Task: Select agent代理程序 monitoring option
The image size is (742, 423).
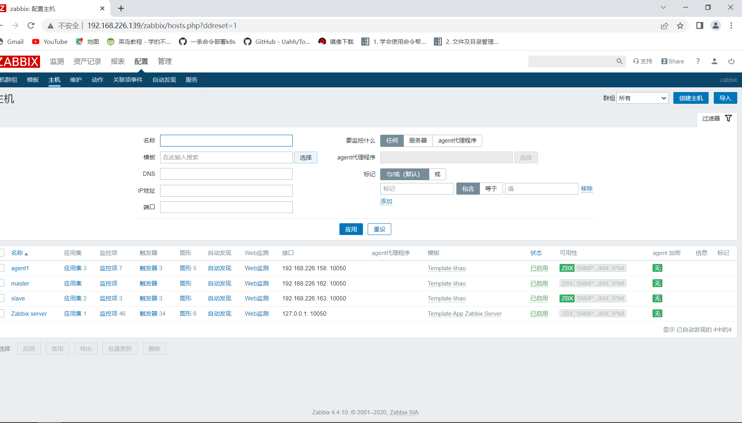Action: tap(457, 141)
